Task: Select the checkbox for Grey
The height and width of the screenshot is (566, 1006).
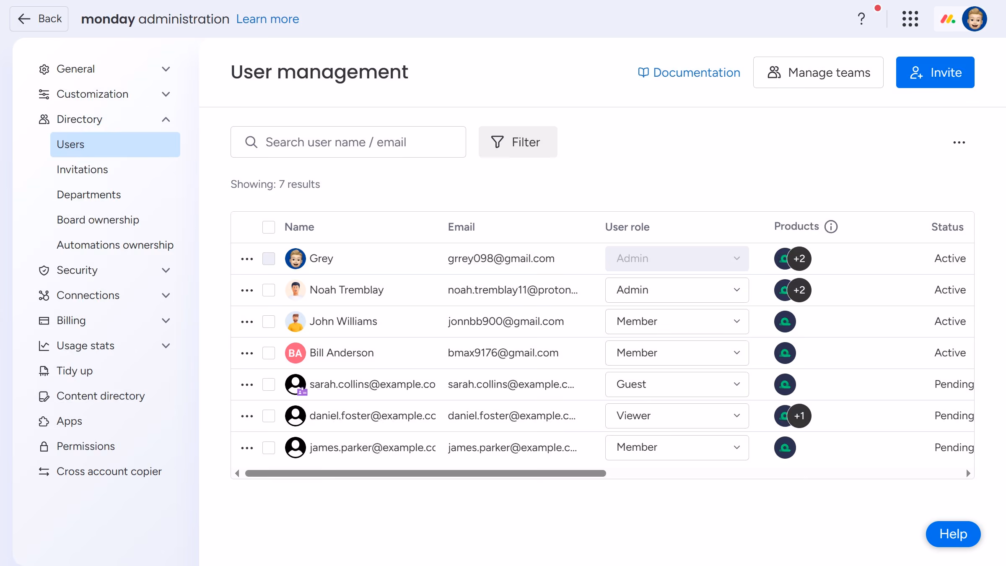Action: 269,259
